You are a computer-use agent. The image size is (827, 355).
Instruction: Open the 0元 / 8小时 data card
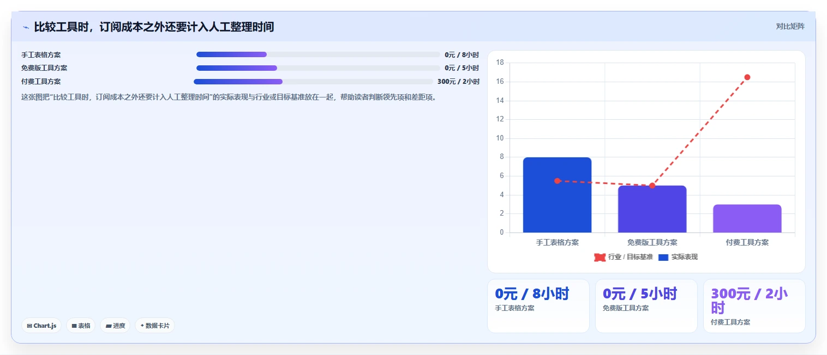(538, 306)
